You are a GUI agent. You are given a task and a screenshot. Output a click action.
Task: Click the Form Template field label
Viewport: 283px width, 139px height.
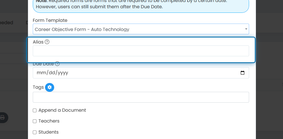click(50, 20)
